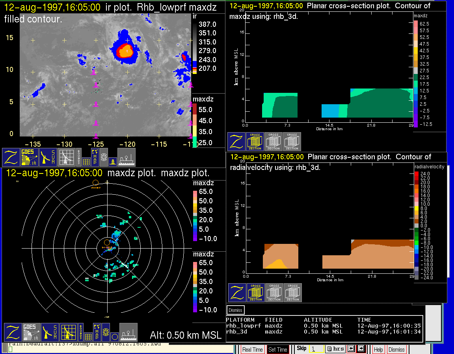Click the Z icon in the maxdz plot toolbar
The height and width of the screenshot is (354, 454).
click(x=12, y=332)
